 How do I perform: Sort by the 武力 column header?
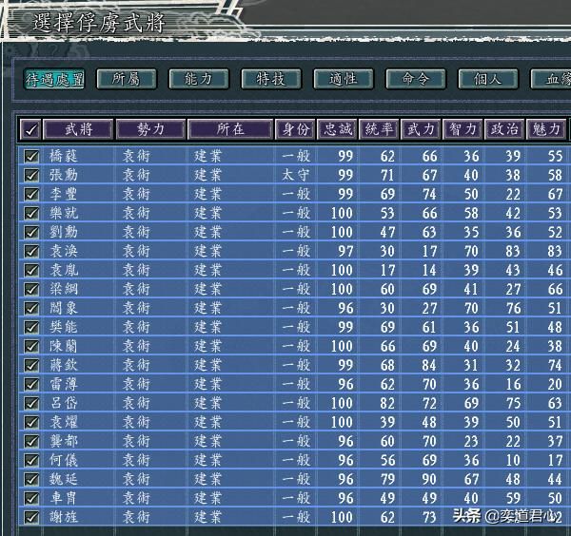pos(422,128)
